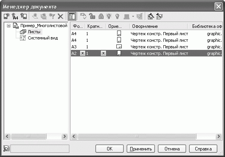The image size is (225, 157).
Task: Click the Орие... column header
Action: click(x=118, y=26)
